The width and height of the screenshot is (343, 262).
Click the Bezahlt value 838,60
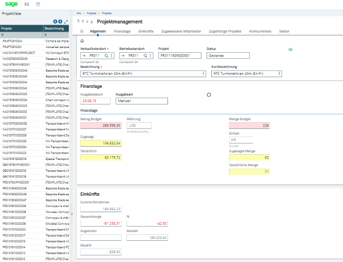(x=101, y=252)
